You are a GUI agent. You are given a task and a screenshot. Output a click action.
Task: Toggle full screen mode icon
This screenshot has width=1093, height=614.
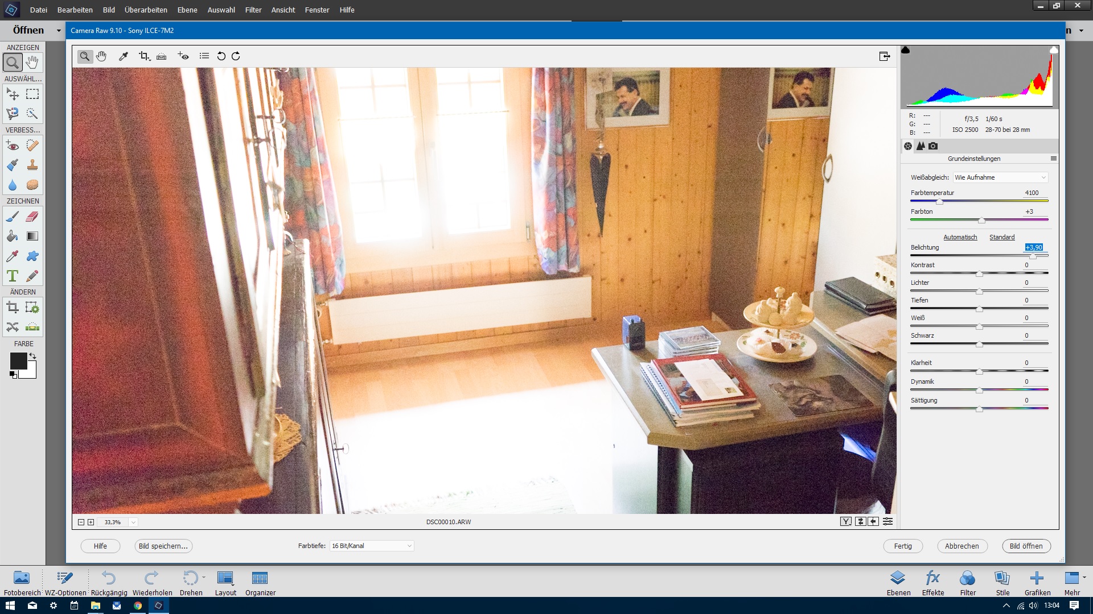tap(884, 56)
